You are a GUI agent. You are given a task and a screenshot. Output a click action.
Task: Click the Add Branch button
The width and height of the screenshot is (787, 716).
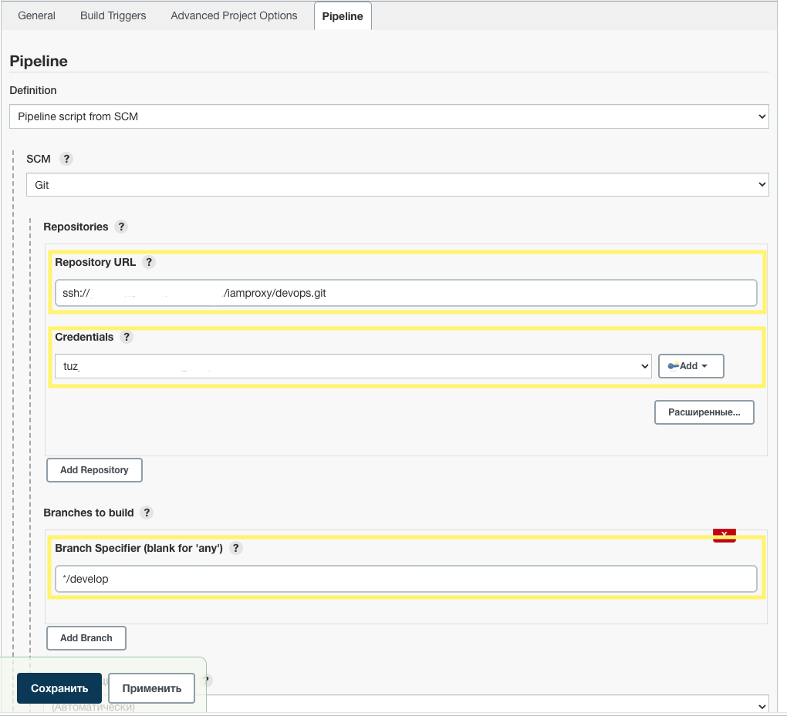point(86,638)
